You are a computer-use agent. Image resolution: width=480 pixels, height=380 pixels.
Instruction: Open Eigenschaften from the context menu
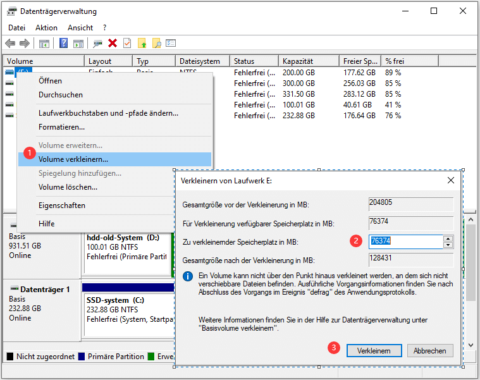click(96, 205)
